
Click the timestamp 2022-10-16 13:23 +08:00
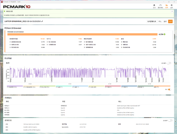pos(142,124)
